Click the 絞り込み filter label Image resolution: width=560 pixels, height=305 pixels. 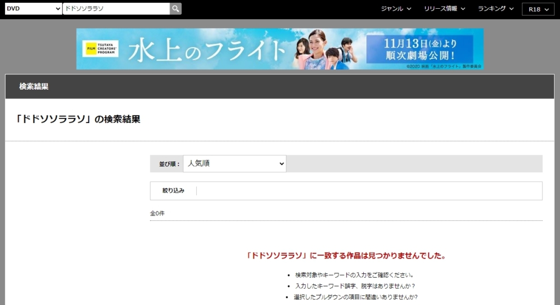coord(173,191)
